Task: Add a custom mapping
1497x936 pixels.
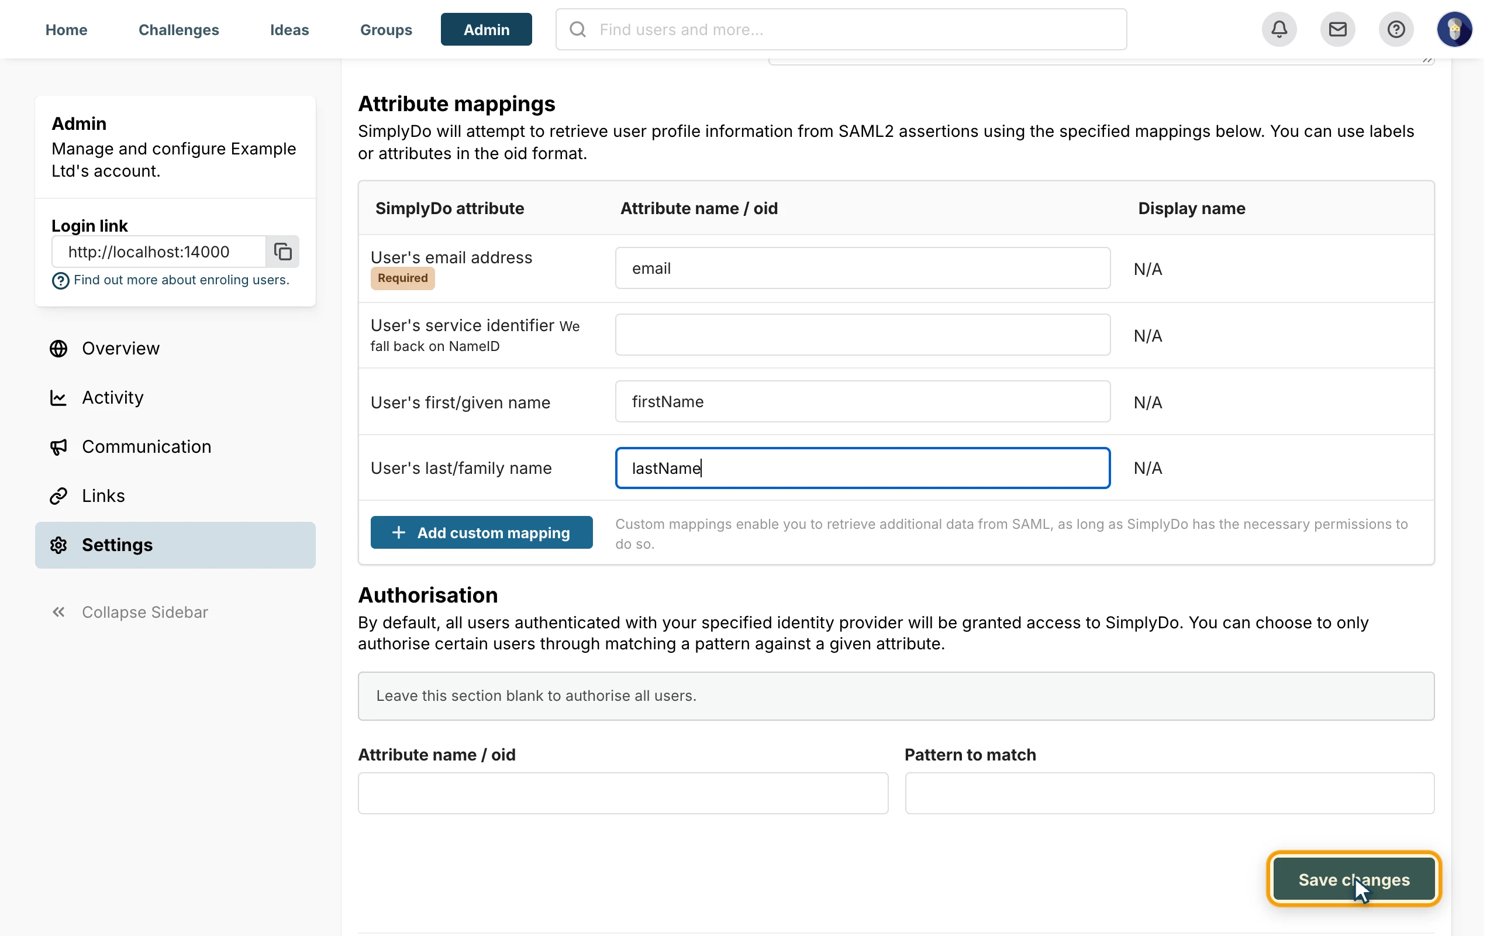Action: tap(481, 532)
